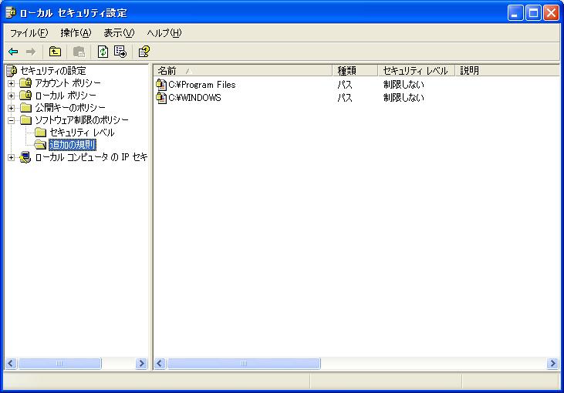This screenshot has width=564, height=393.
Task: Click パス type in C:¥Program Files row
Action: [345, 85]
